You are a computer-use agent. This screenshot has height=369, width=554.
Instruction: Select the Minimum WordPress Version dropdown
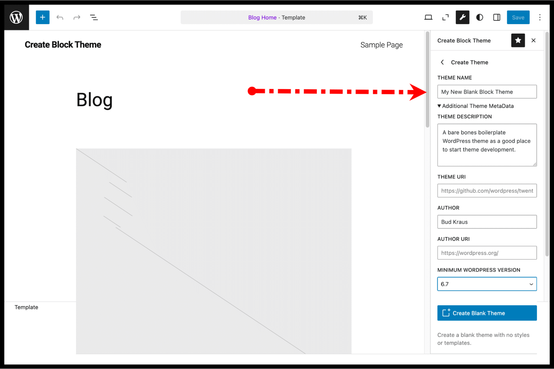[x=487, y=284]
